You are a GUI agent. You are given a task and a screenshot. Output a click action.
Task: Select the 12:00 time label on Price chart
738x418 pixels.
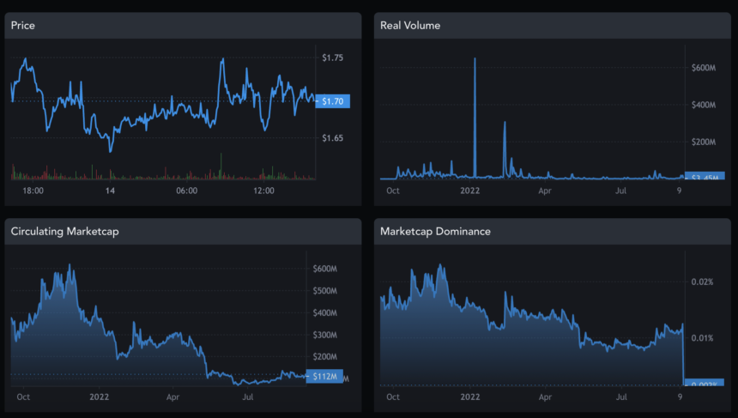pos(264,191)
